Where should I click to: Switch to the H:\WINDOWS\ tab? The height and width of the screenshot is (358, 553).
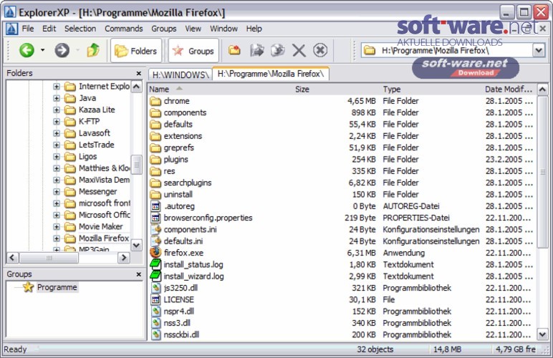181,74
